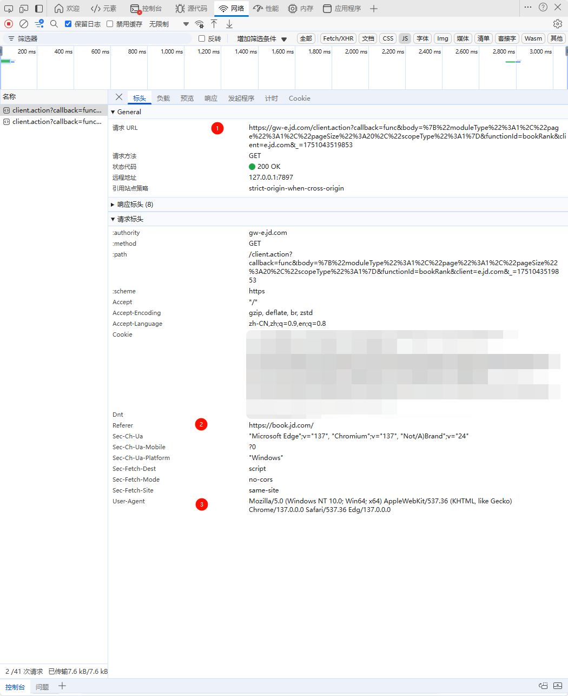
Task: Open 增加筛选条件 more filters dropdown
Action: [x=262, y=38]
